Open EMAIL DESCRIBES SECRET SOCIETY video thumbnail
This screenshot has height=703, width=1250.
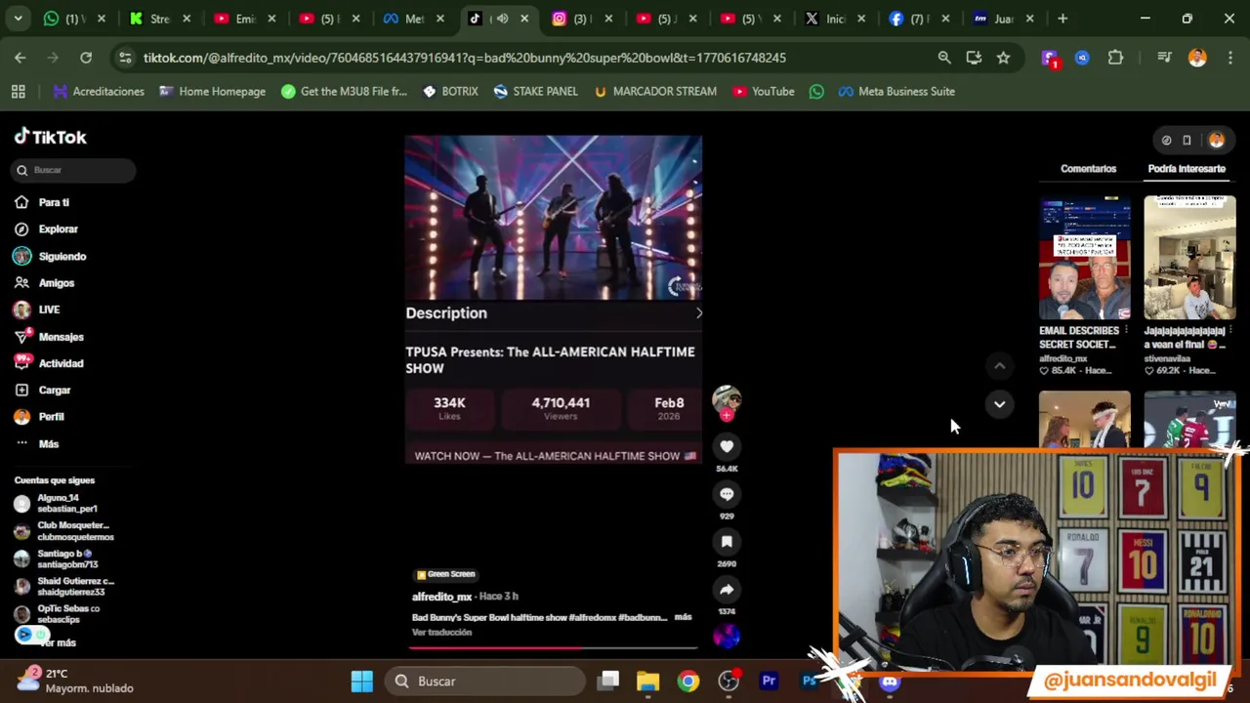point(1084,258)
